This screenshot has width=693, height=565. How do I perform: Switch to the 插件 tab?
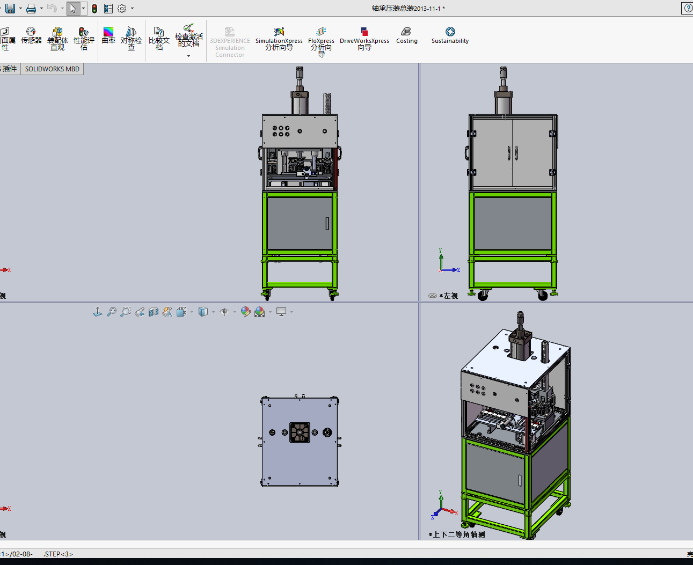pos(10,69)
